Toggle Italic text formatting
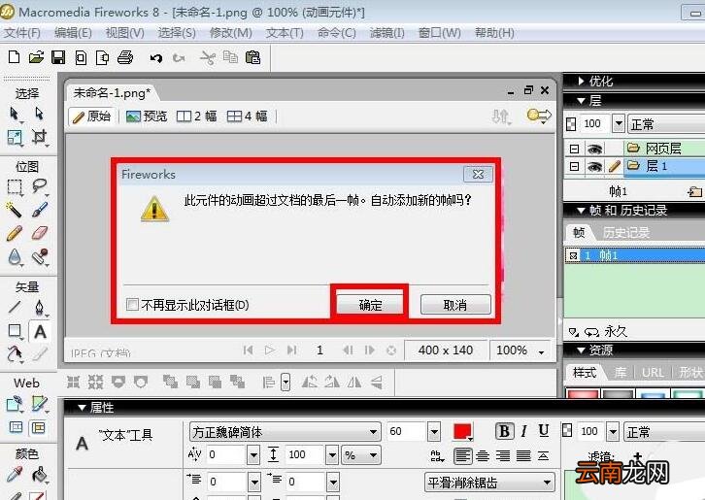This screenshot has height=500, width=705. point(523,431)
